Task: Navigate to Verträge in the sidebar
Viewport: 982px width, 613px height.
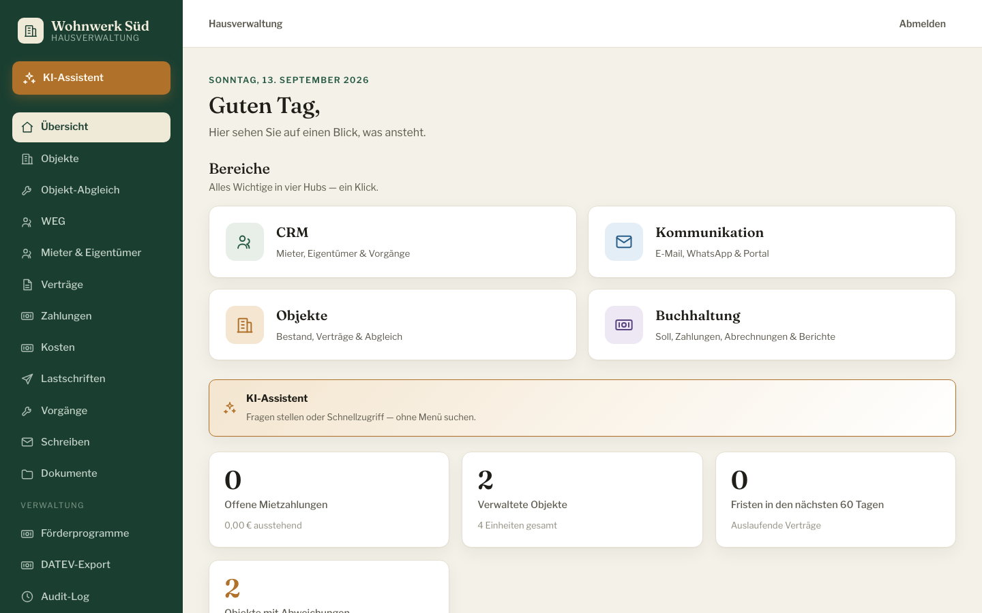Action: [91, 285]
